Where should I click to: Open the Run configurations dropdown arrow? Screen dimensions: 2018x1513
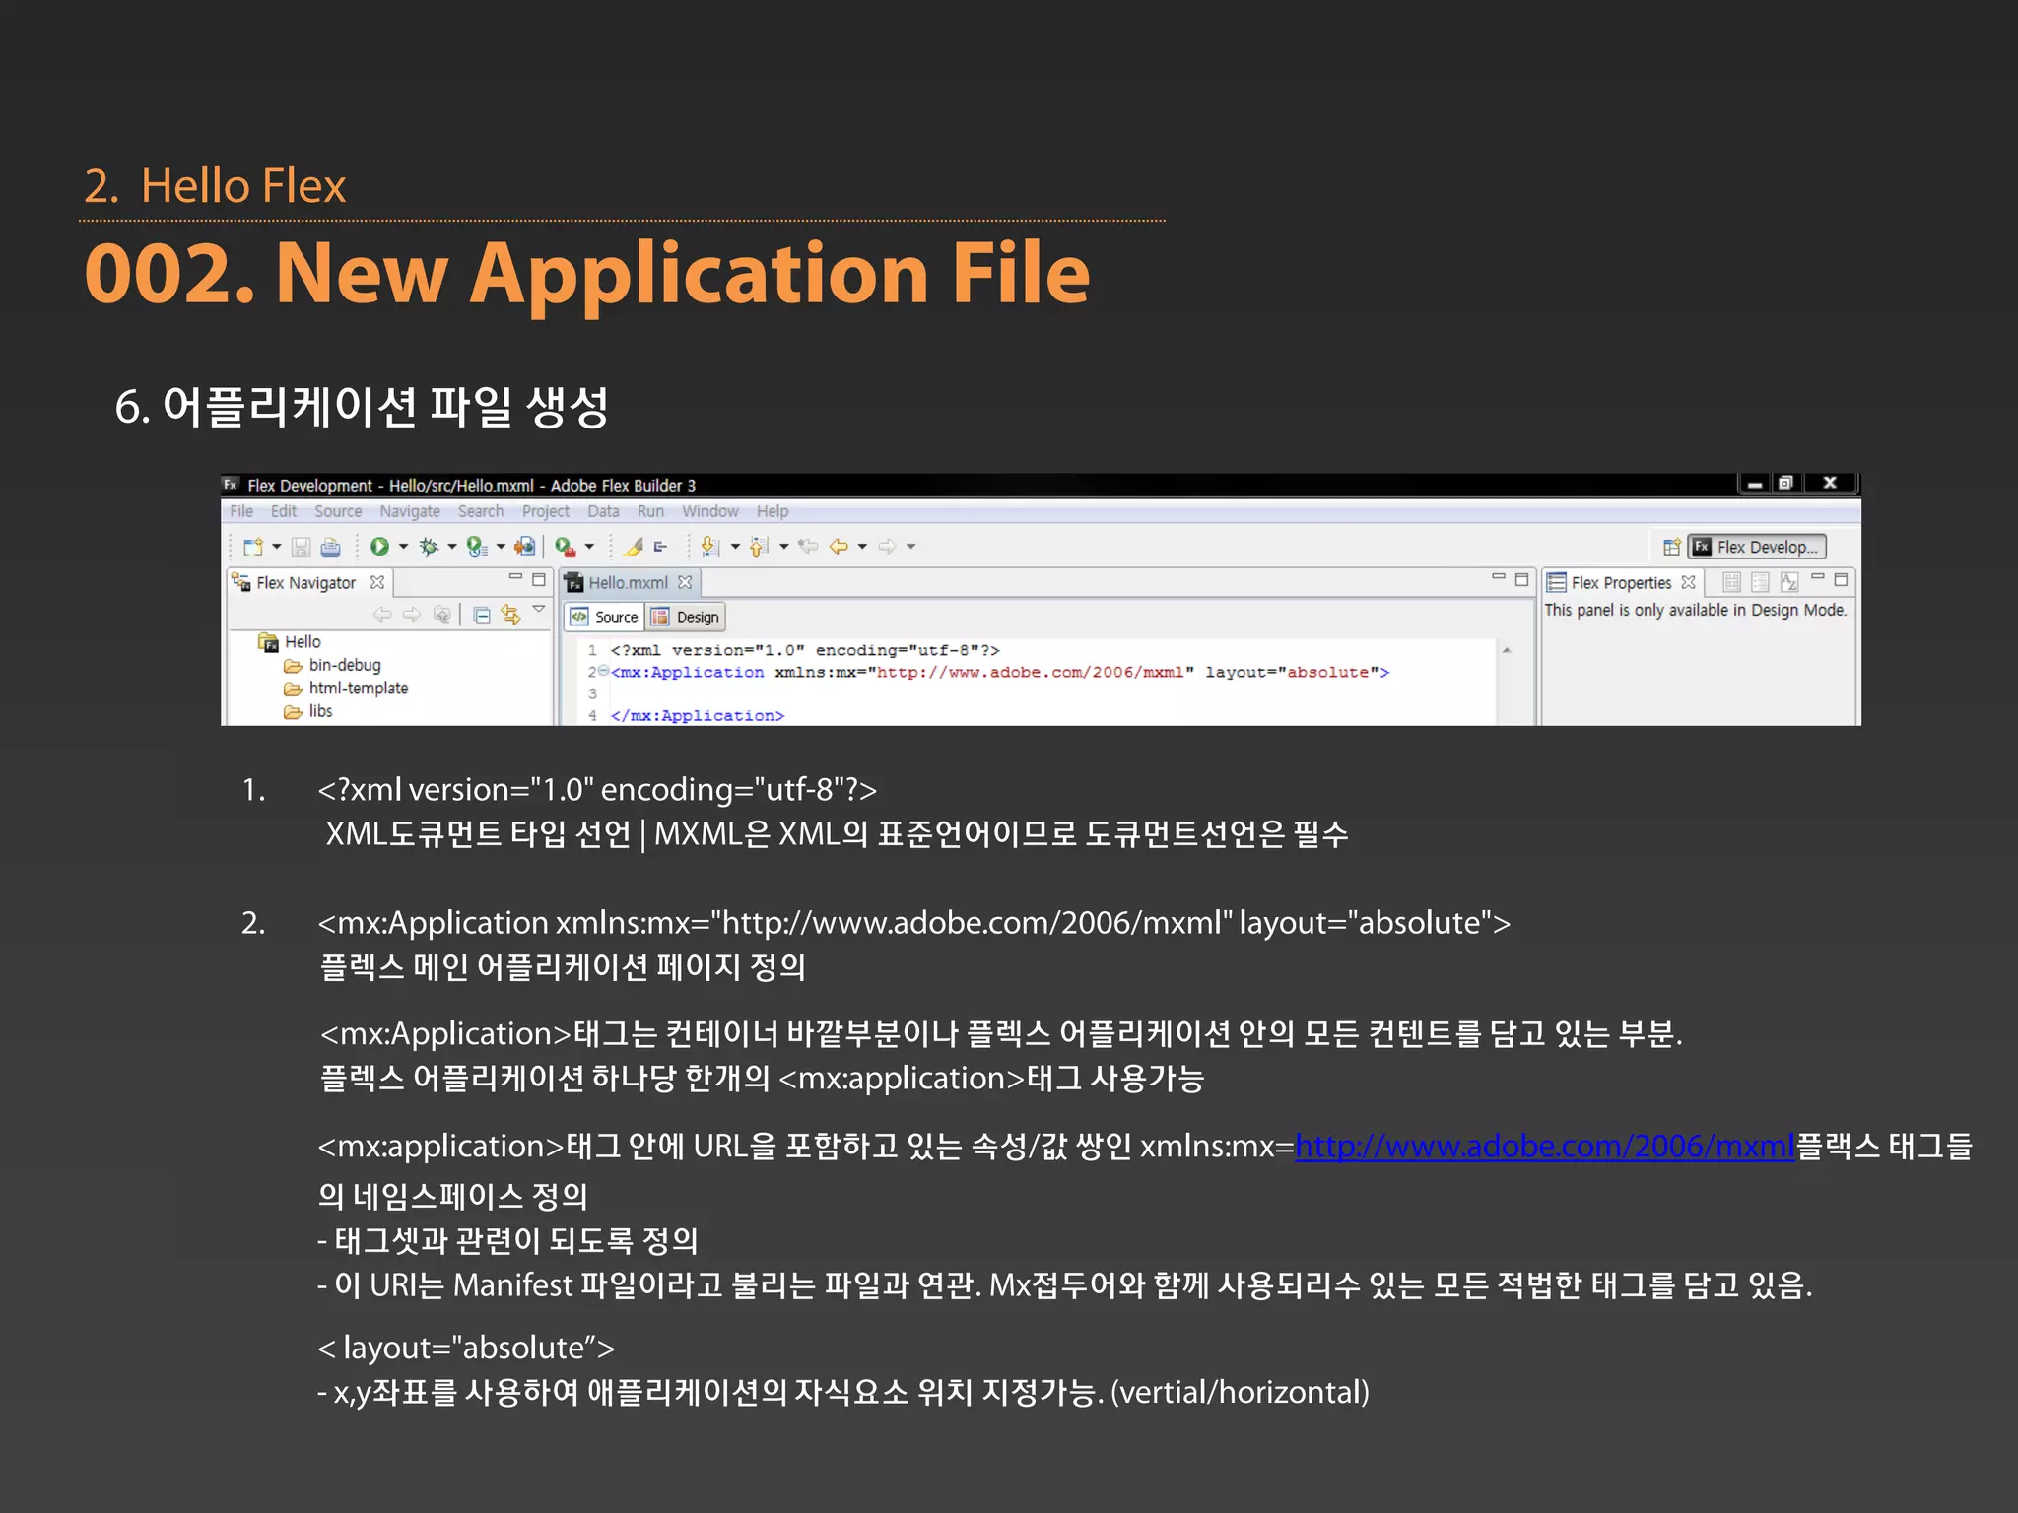(403, 547)
